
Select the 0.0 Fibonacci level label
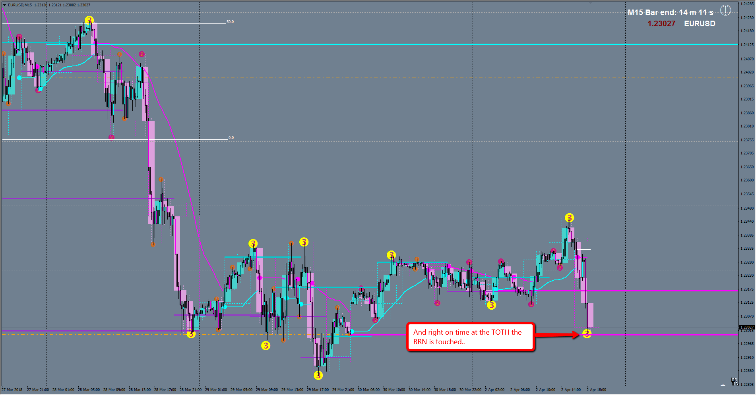click(231, 138)
